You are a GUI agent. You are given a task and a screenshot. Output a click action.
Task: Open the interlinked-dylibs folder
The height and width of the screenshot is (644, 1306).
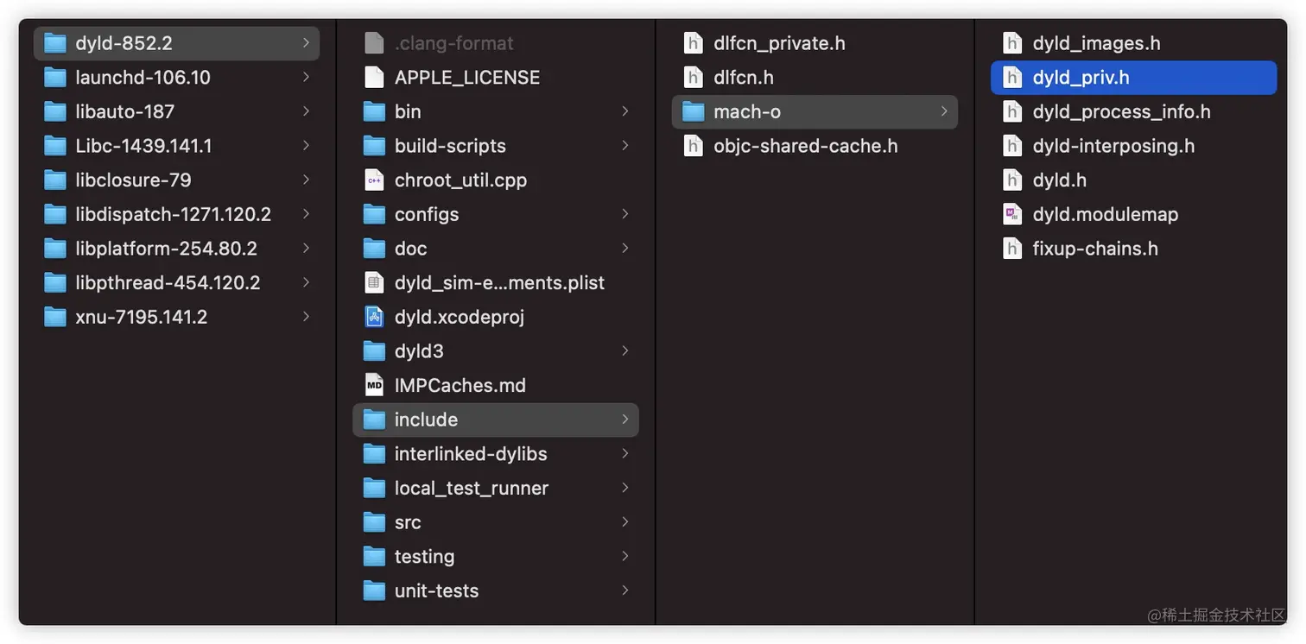click(x=470, y=454)
